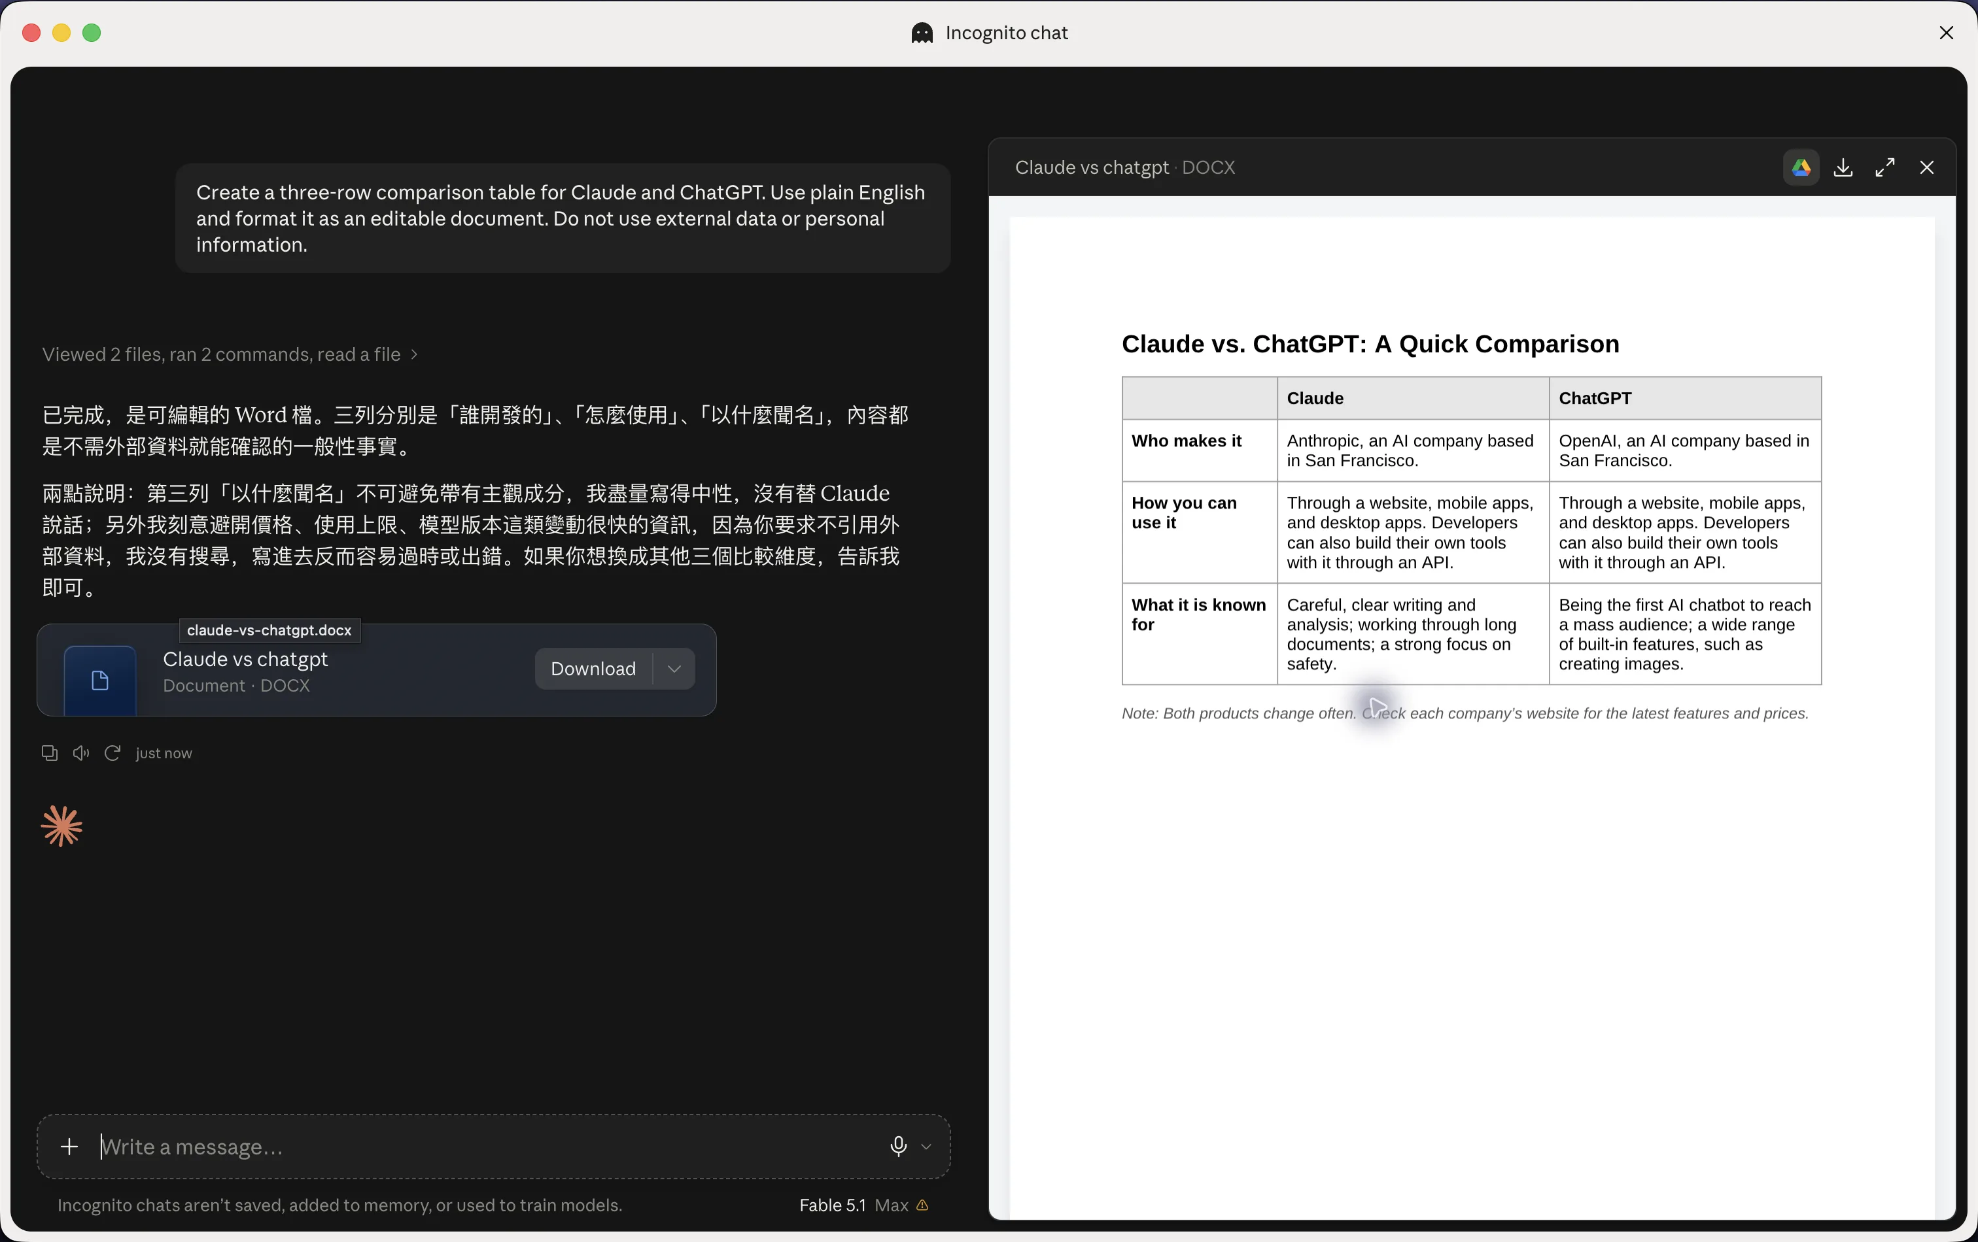Select the 'Who makes it' row header
1978x1242 pixels.
click(x=1199, y=450)
